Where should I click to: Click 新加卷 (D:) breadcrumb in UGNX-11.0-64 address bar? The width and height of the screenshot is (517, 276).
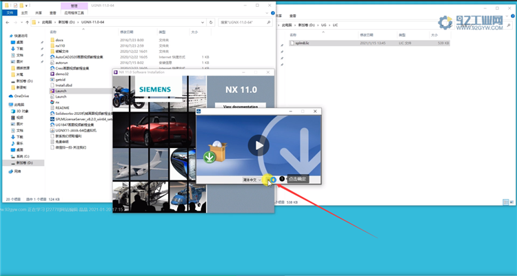[x=67, y=23]
